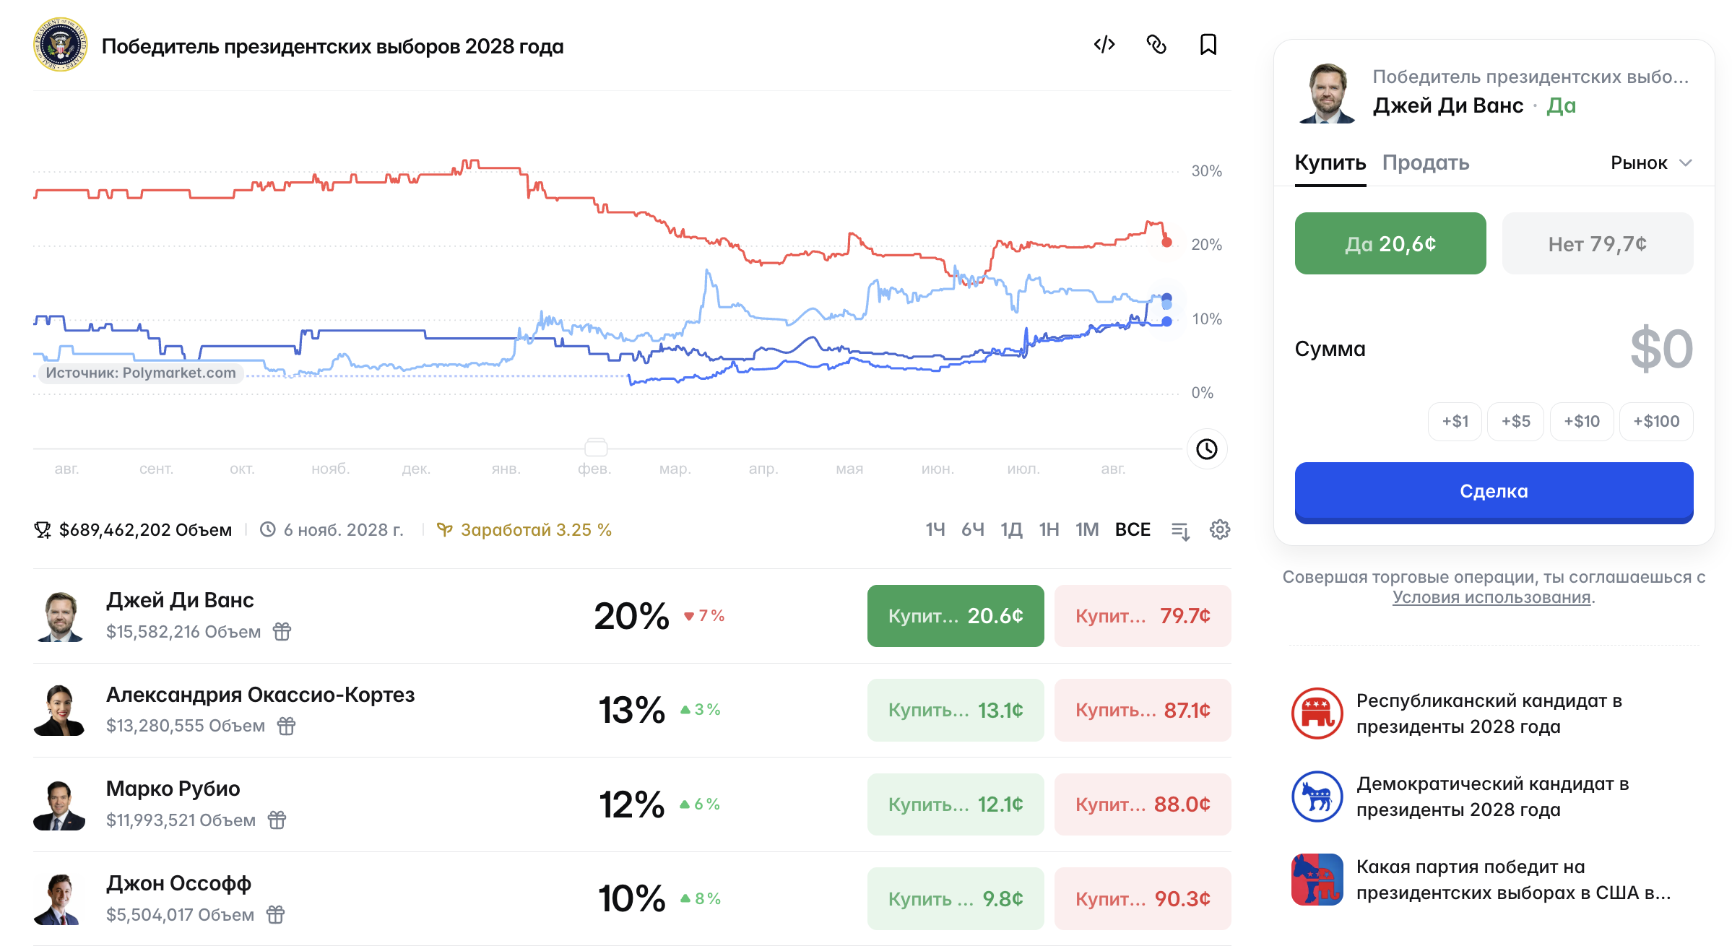Switch to the Продать tab
This screenshot has height=946, width=1732.
[1426, 163]
